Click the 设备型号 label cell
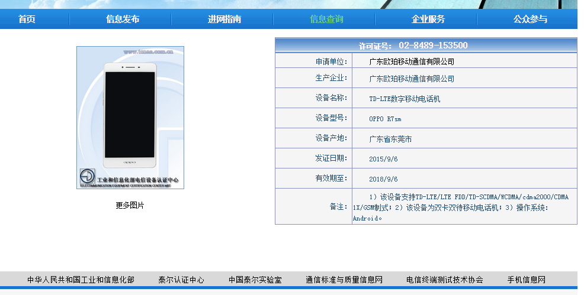This screenshot has width=584, height=295. click(313, 118)
